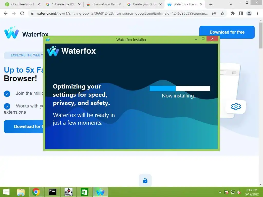Click the Waterfox logo inside the installer
The width and height of the screenshot is (263, 197).
tap(71, 51)
